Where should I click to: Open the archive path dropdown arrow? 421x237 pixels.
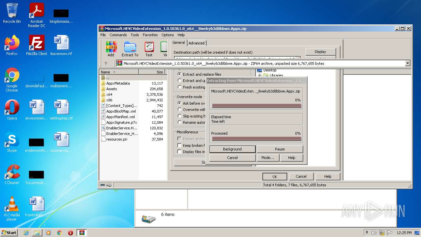[408, 64]
